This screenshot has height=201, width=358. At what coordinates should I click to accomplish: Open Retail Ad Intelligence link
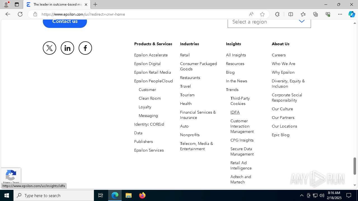pos(241,165)
